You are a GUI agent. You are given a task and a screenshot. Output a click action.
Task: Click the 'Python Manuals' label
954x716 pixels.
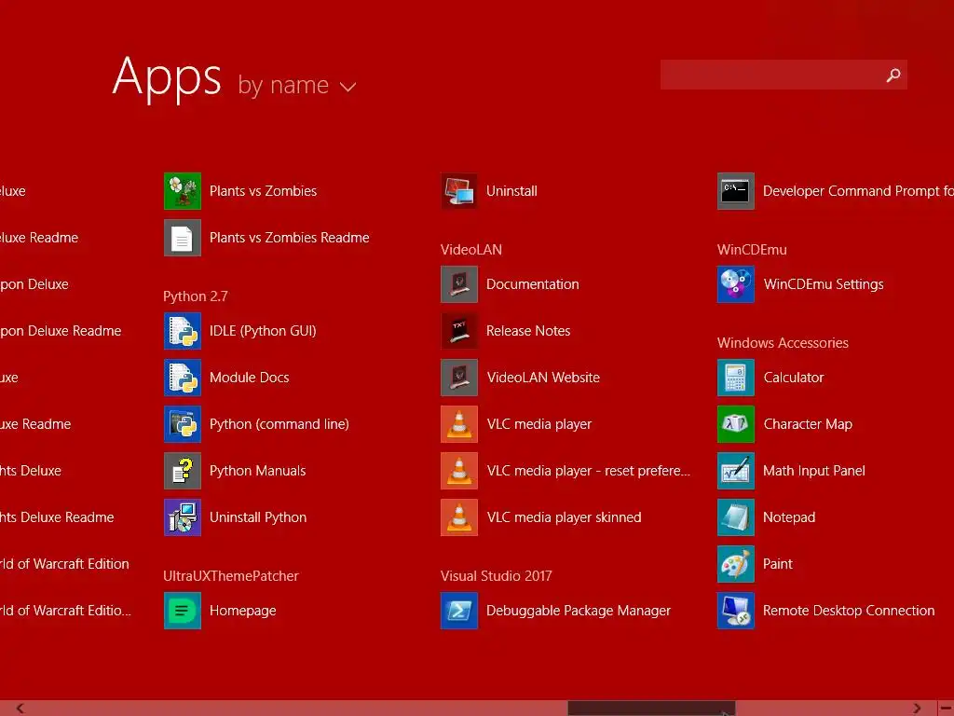click(x=258, y=471)
